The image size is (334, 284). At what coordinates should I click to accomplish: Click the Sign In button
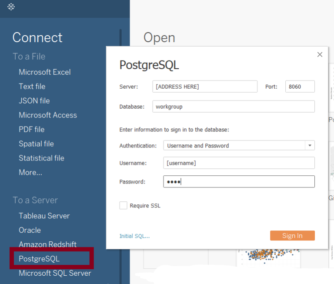pos(292,236)
